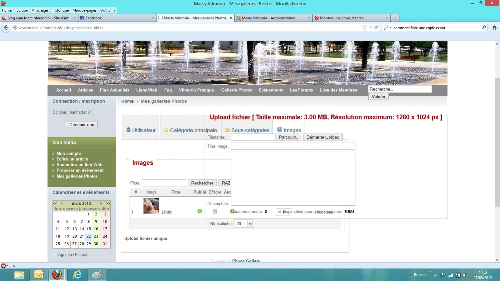Image resolution: width=500 pixels, height=281 pixels.
Task: Open the network status icon in the tray
Action: click(x=451, y=275)
